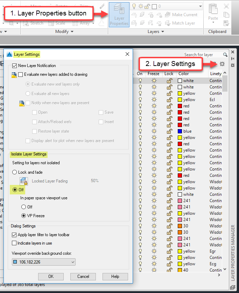Uncheck the New Layer Notification checkbox
The image size is (239, 293).
click(14, 66)
